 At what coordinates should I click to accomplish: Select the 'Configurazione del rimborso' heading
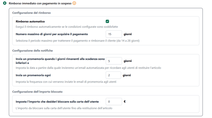tap(31, 13)
